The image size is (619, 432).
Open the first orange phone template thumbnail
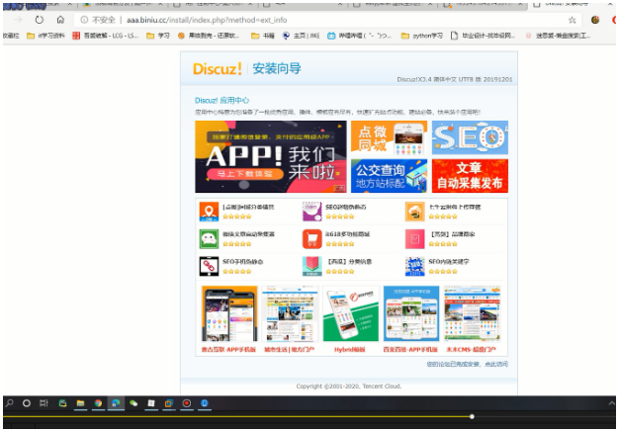(229, 313)
